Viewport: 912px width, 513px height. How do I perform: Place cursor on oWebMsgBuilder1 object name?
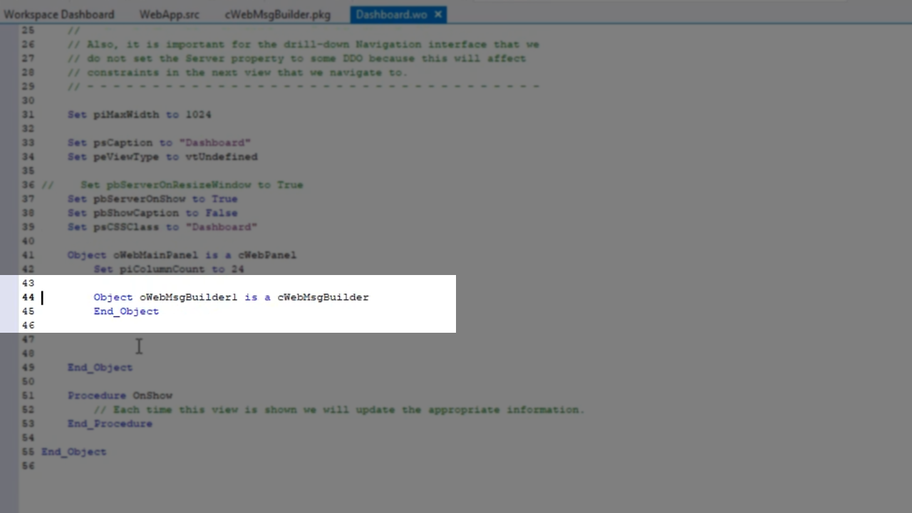188,297
